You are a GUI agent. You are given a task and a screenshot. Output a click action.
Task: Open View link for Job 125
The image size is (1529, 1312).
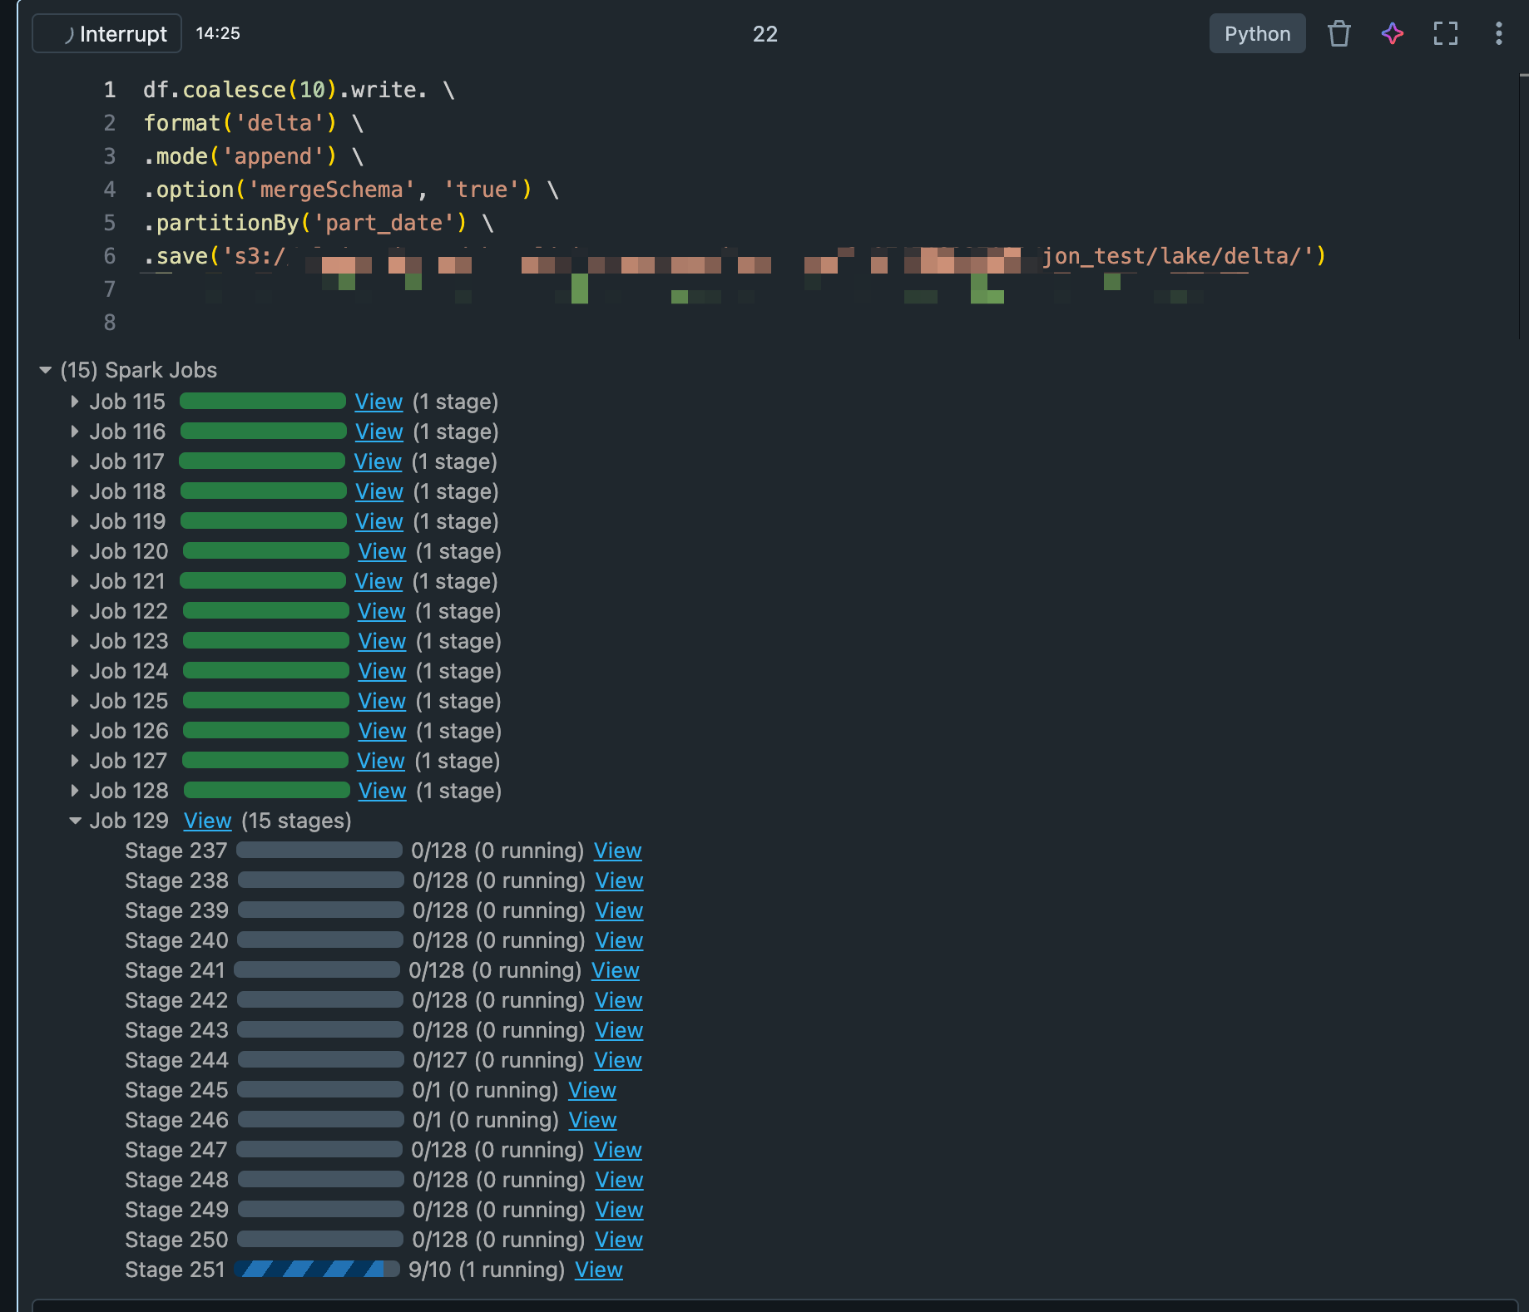tap(382, 701)
